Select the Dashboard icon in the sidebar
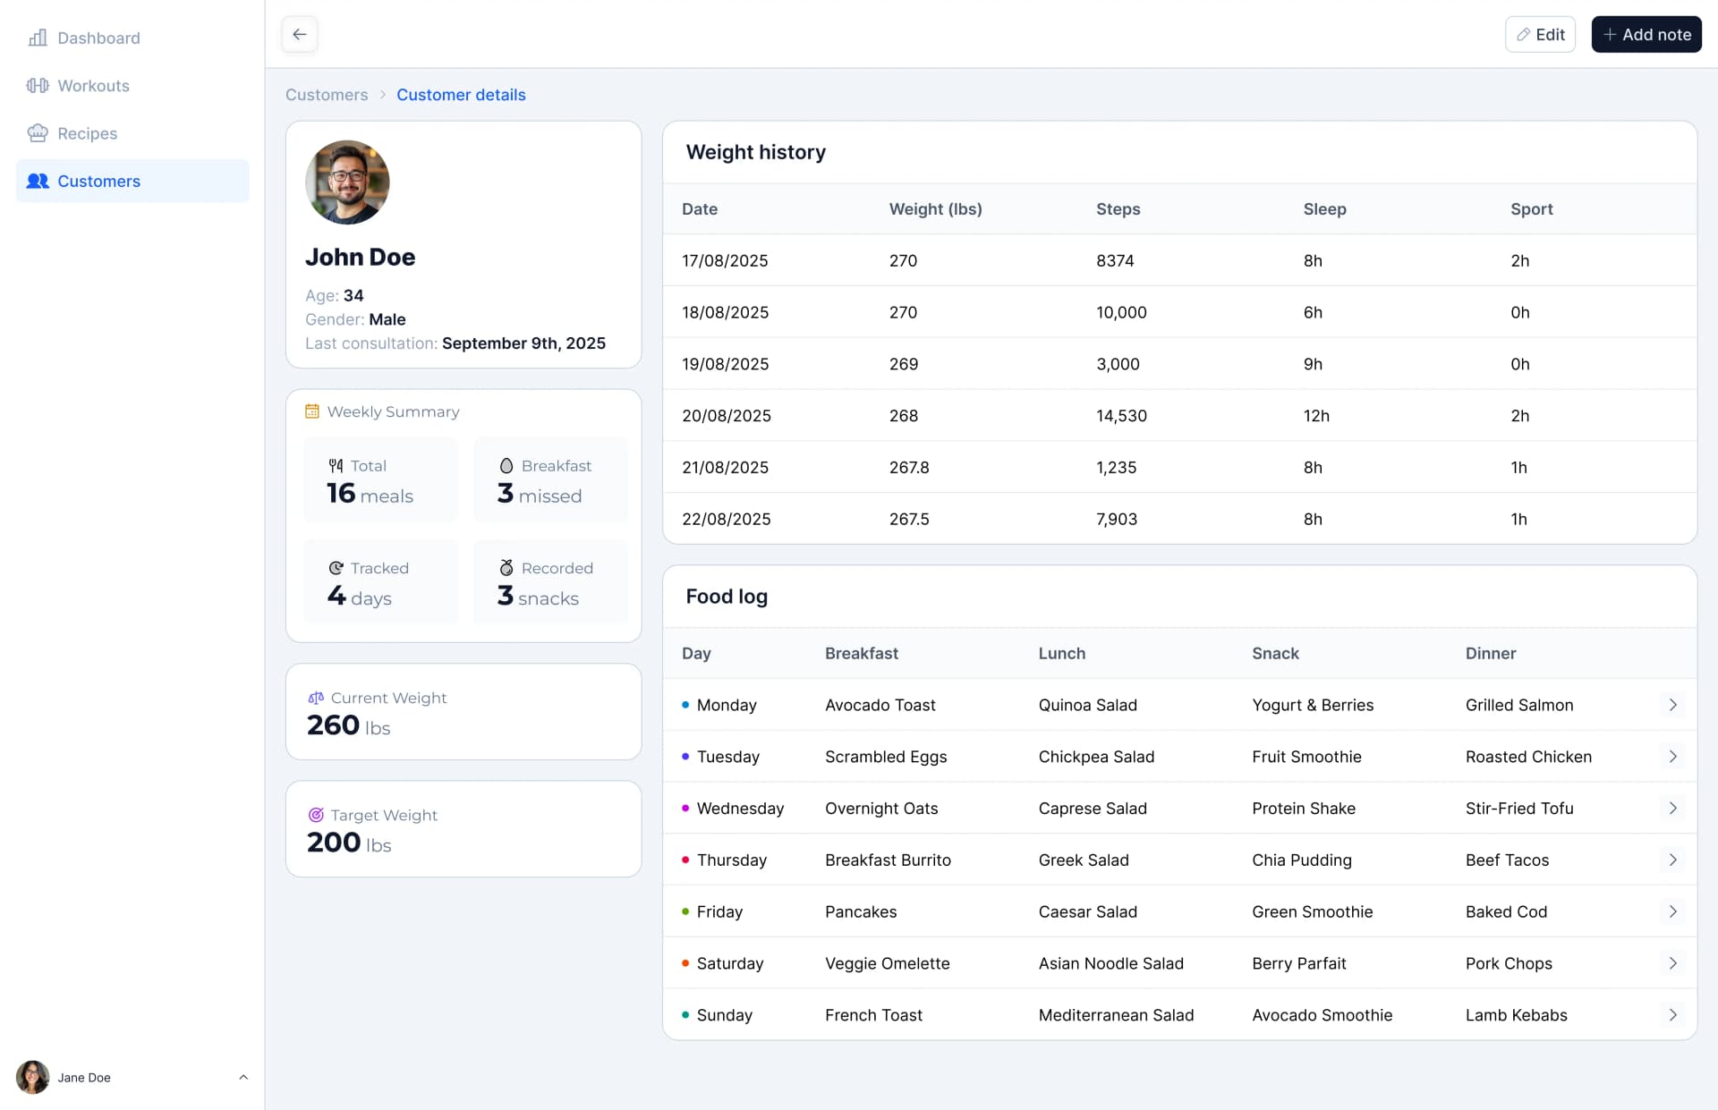This screenshot has height=1110, width=1718. click(x=37, y=38)
